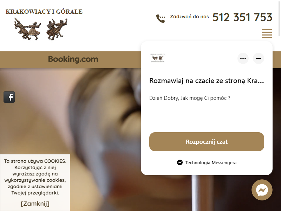Viewport: 281px width, 211px height.
Task: Open the hamburger navigation menu
Action: pos(267,33)
